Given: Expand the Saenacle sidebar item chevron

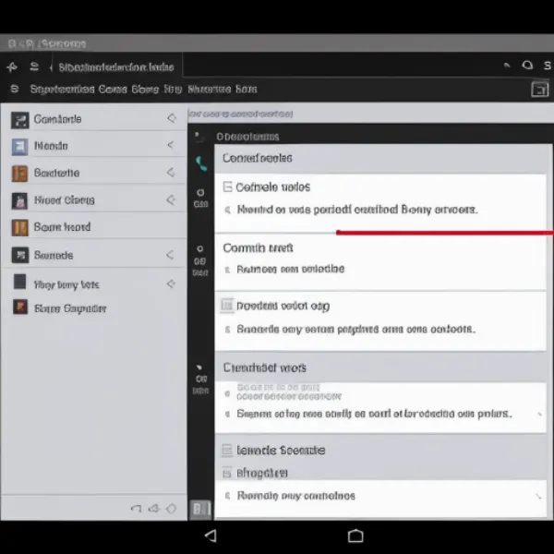Looking at the screenshot, I should (171, 255).
